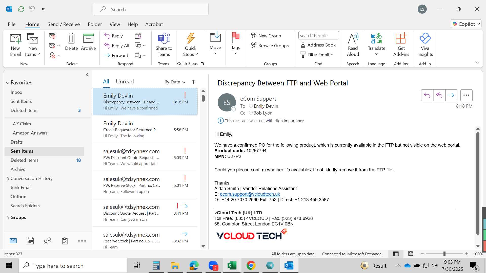Viewport: 486px width, 273px height.
Task: Collapse the folder pane arrow
Action: [x=87, y=75]
